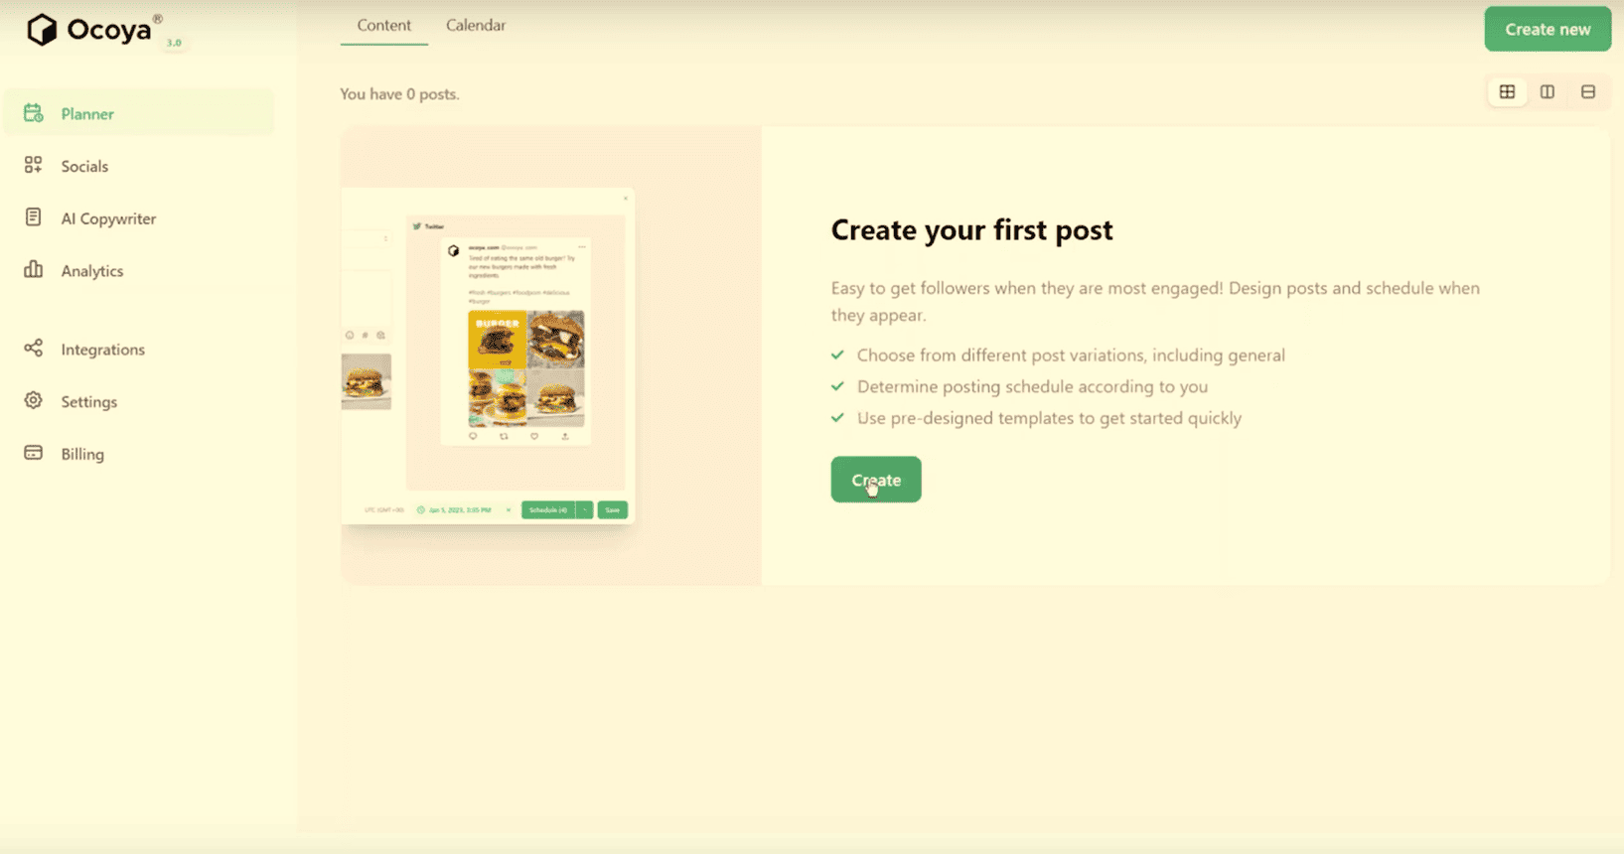Click the AI Copywriter document icon
Viewport: 1624px width, 854px height.
[34, 217]
